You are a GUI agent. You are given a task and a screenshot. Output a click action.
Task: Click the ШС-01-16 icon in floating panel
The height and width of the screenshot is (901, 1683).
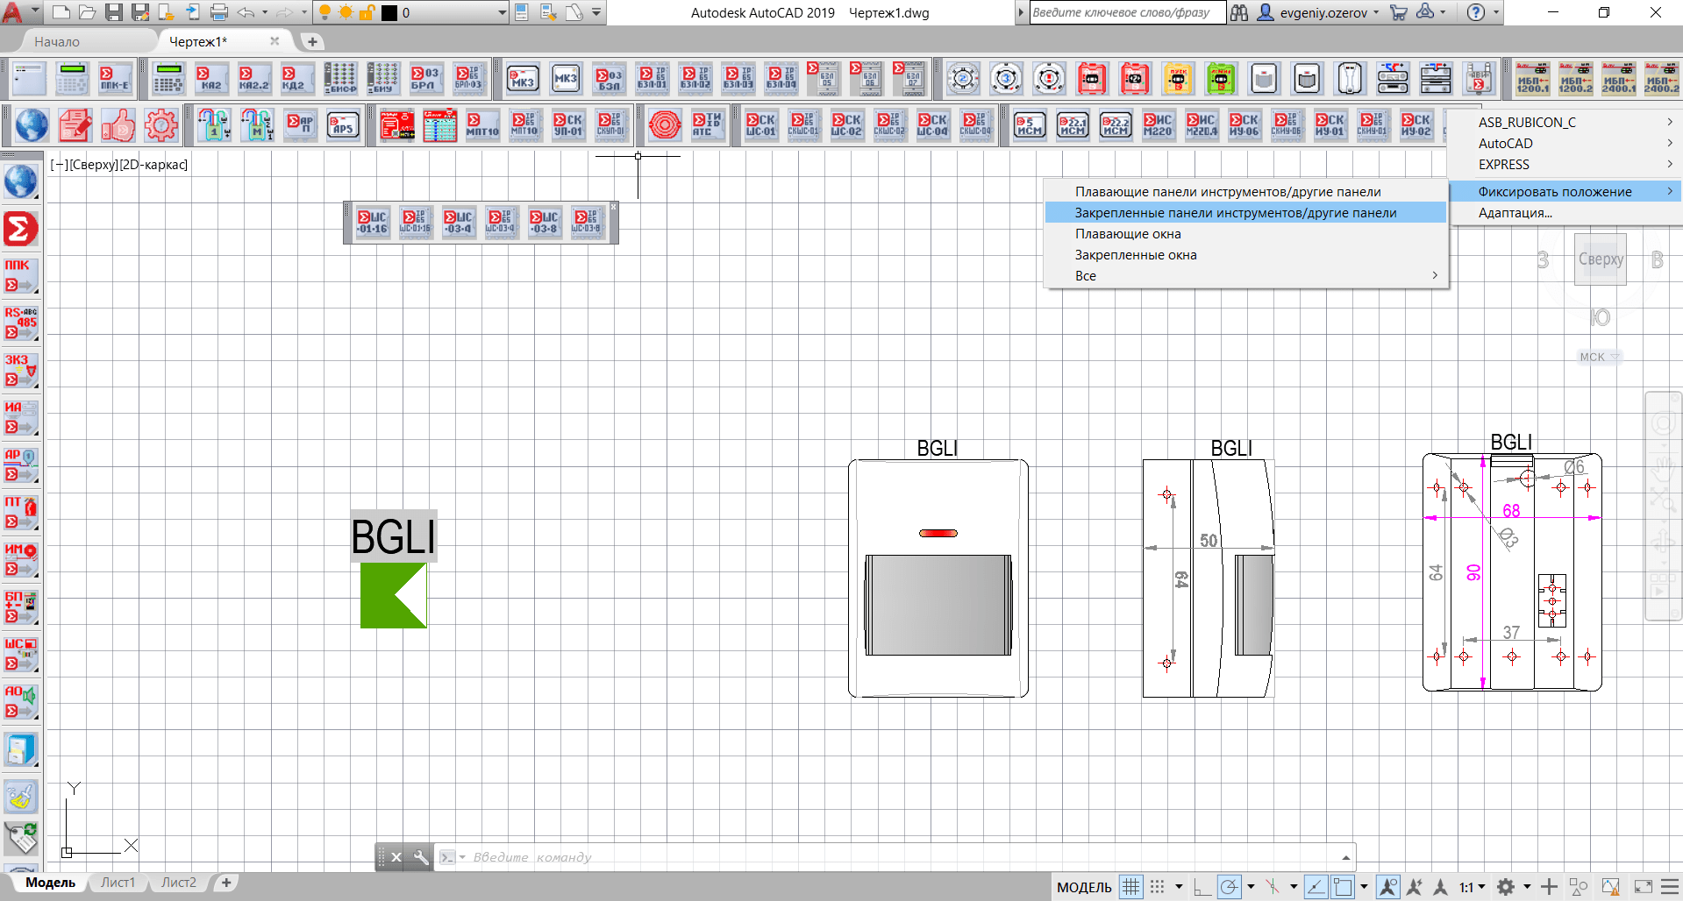pyautogui.click(x=372, y=223)
